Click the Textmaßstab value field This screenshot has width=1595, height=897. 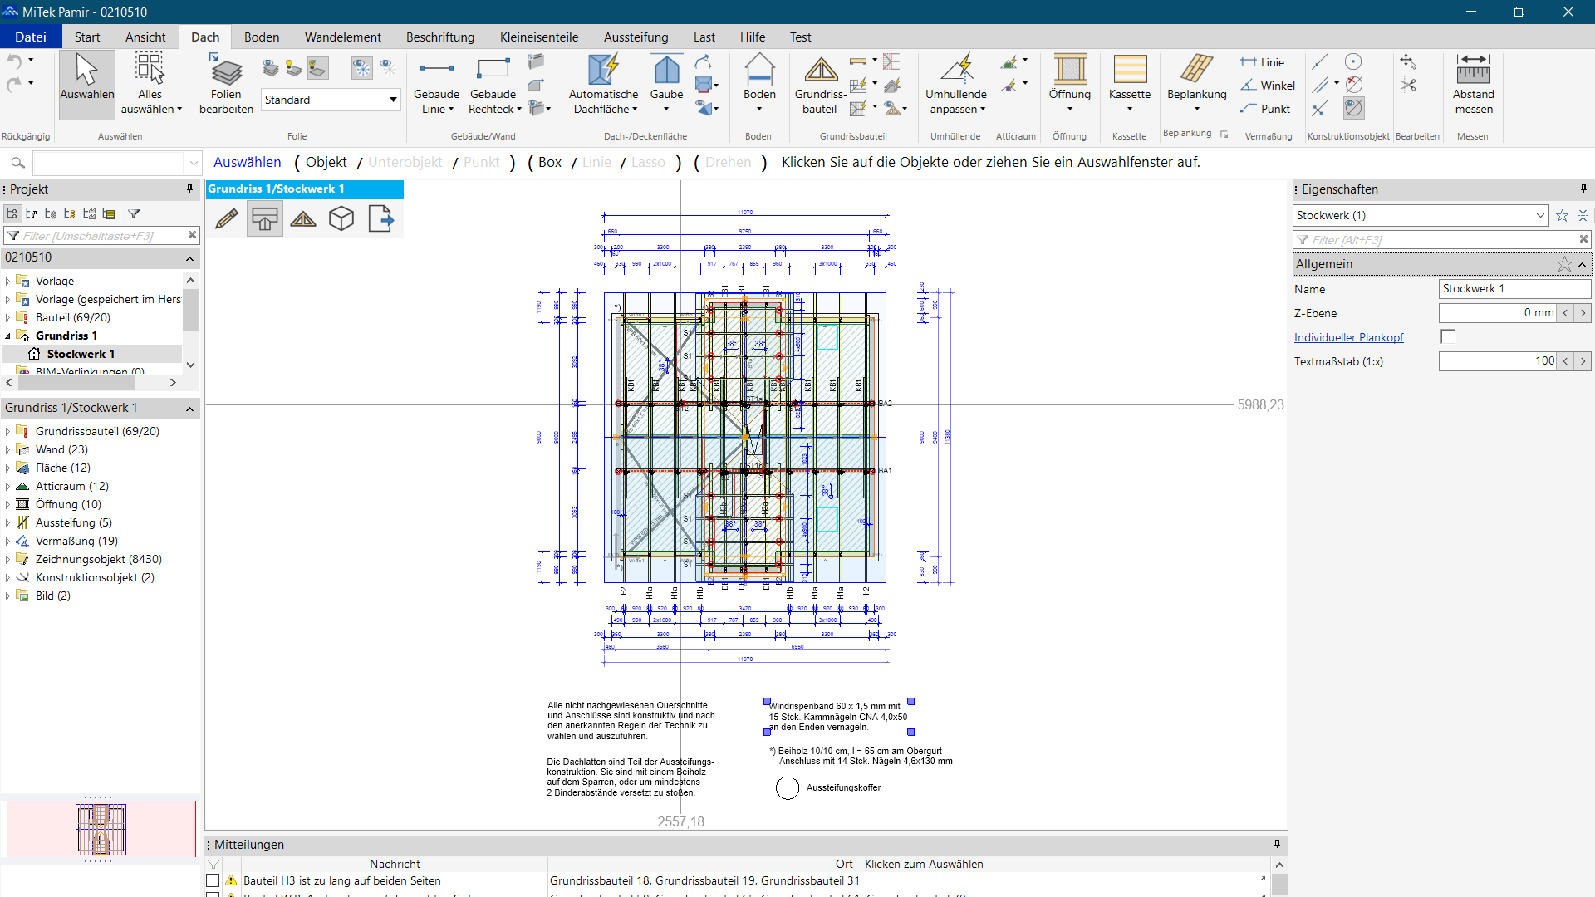click(1497, 361)
